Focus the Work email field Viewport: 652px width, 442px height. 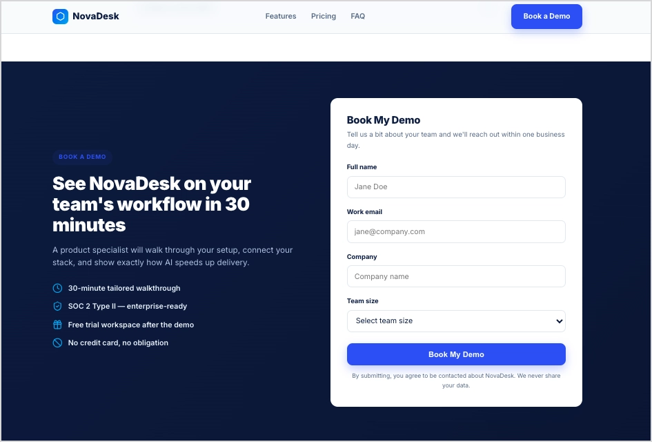[456, 232]
